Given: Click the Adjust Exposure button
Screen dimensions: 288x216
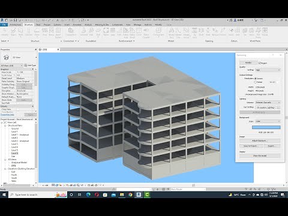Looking at the screenshot, I should (x=260, y=140).
